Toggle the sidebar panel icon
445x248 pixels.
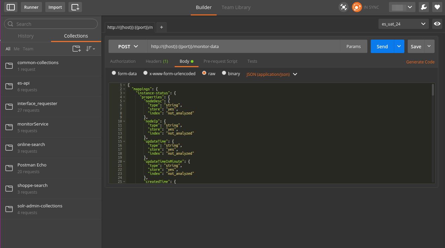(x=11, y=7)
